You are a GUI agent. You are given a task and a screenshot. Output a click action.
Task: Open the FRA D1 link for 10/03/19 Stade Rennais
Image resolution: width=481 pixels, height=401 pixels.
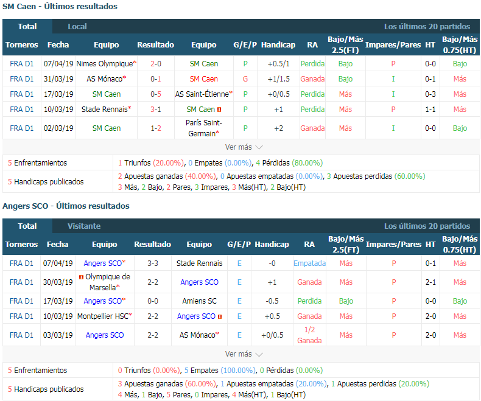pyautogui.click(x=21, y=110)
